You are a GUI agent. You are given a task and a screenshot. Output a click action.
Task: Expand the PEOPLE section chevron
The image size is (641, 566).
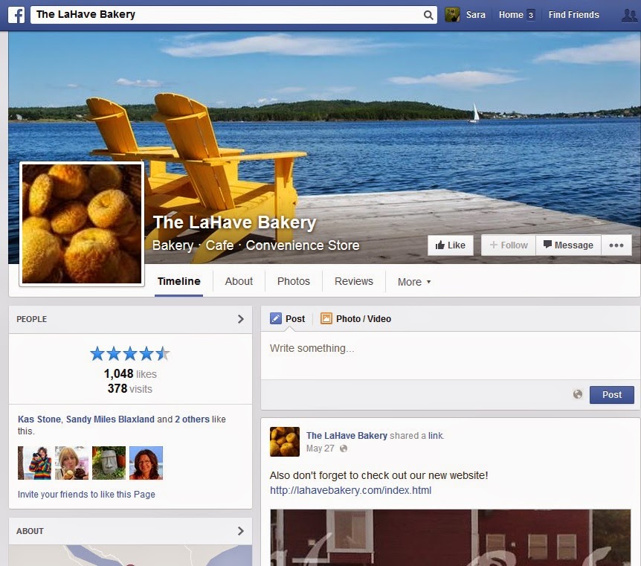coord(241,319)
